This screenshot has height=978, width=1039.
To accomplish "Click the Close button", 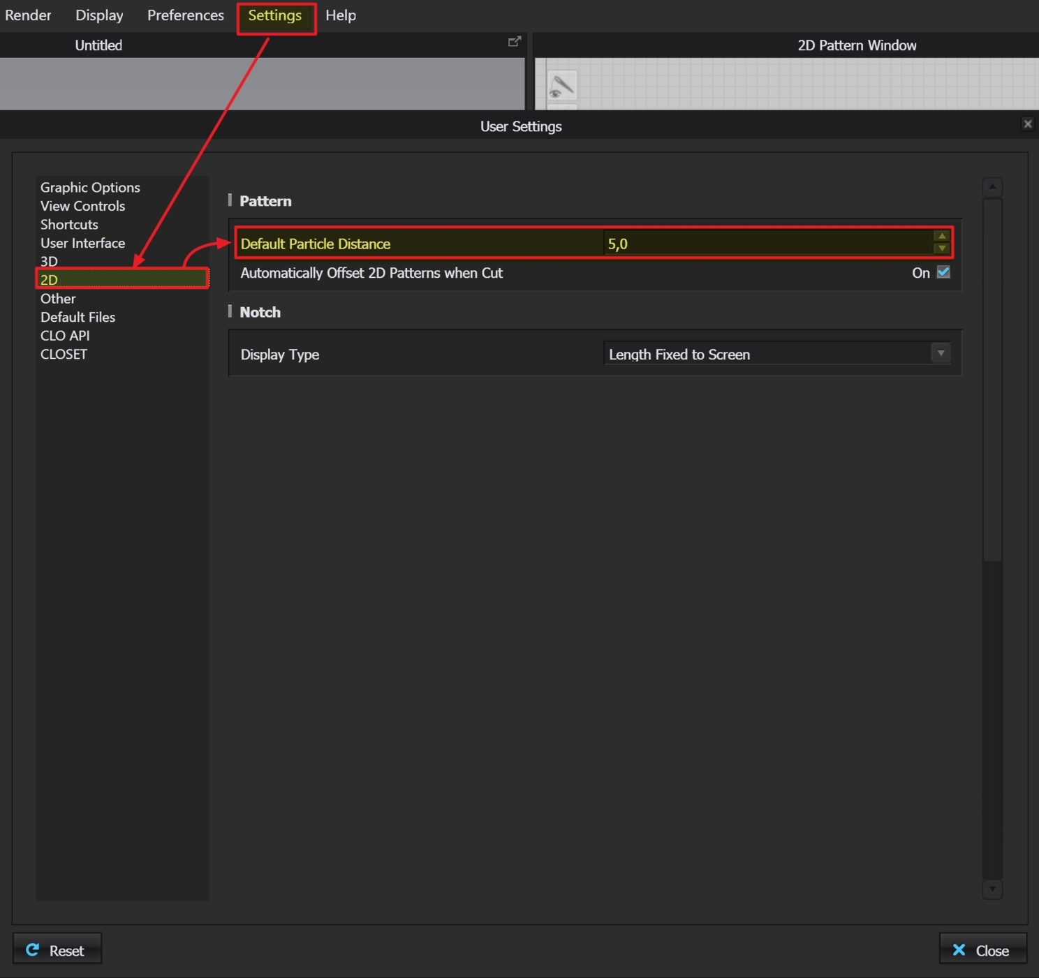I will tap(982, 949).
